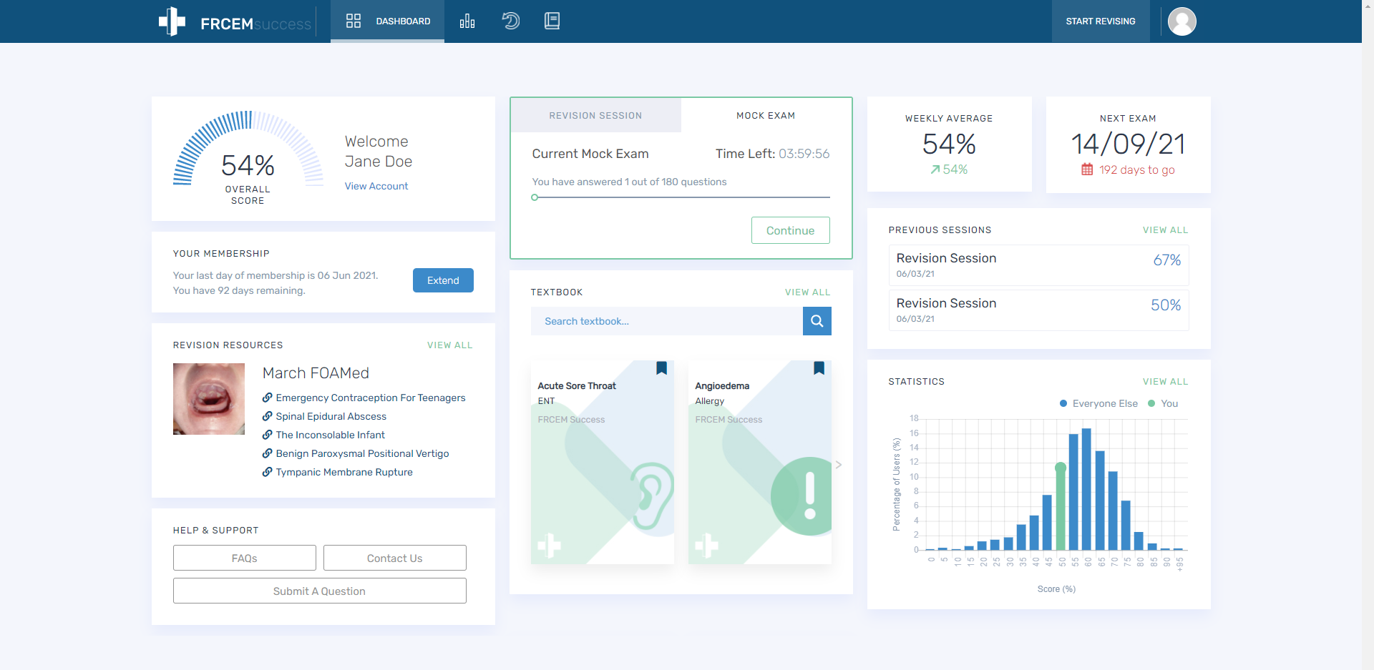
Task: Click the mock exam progress slider handle
Action: click(x=535, y=197)
